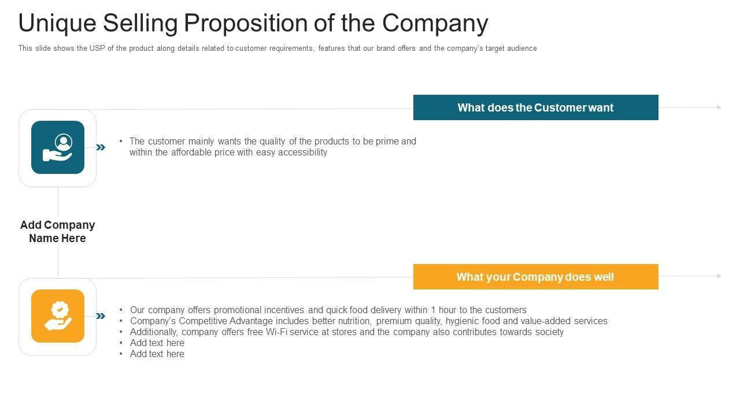Image resolution: width=740 pixels, height=416 pixels.
Task: Click the orange quality badge hand icon
Action: tap(58, 316)
